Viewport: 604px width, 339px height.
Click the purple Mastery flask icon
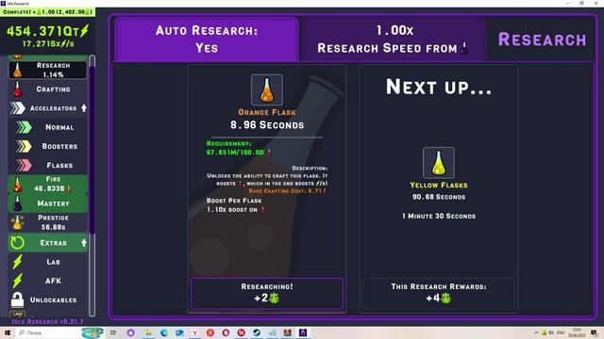tap(17, 203)
